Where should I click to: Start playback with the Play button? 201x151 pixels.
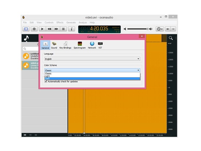point(42,29)
